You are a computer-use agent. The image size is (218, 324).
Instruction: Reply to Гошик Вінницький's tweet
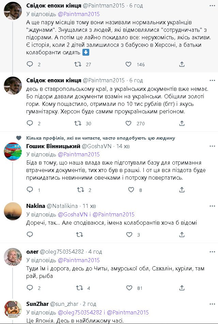tap(30, 189)
